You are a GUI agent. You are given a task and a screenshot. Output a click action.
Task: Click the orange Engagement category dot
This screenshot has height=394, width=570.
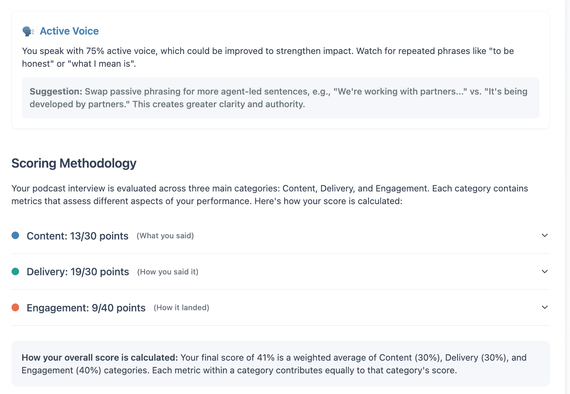click(x=16, y=307)
